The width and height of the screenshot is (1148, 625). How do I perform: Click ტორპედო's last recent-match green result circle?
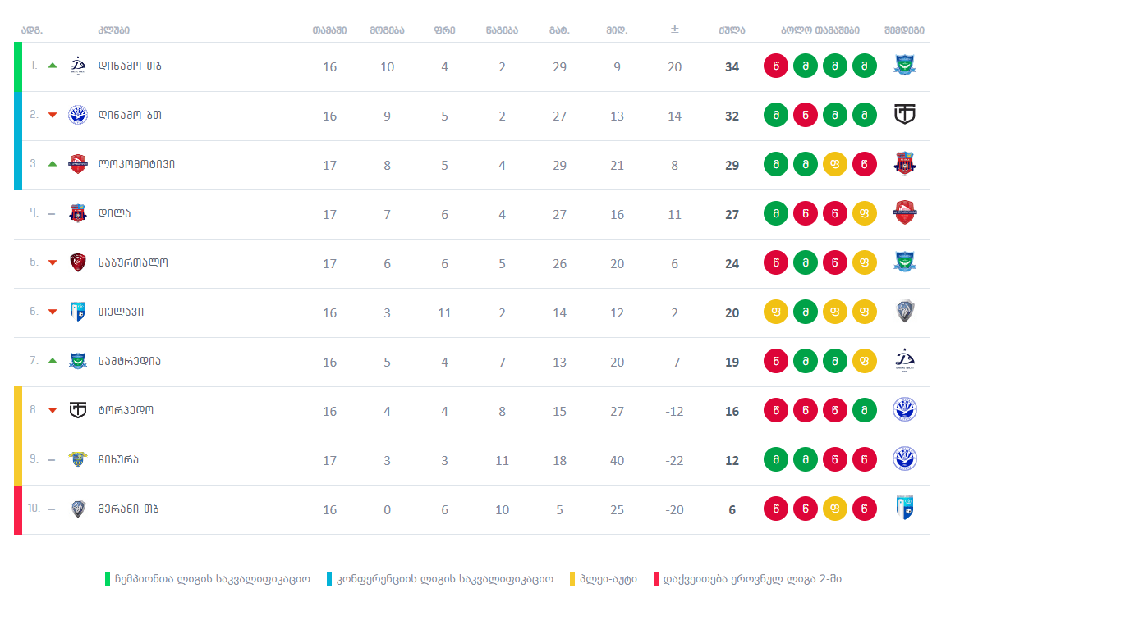click(x=865, y=411)
